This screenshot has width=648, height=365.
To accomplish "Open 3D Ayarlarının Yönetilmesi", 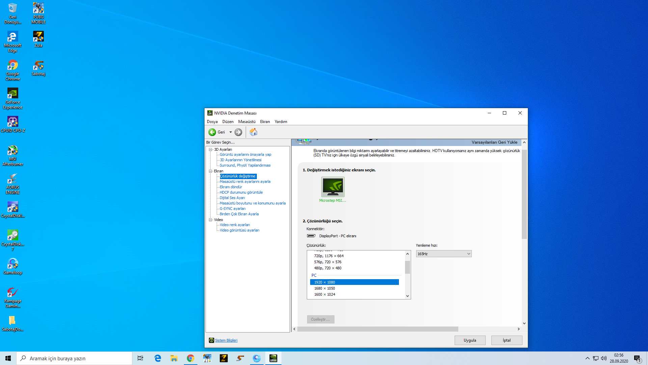I will point(241,160).
